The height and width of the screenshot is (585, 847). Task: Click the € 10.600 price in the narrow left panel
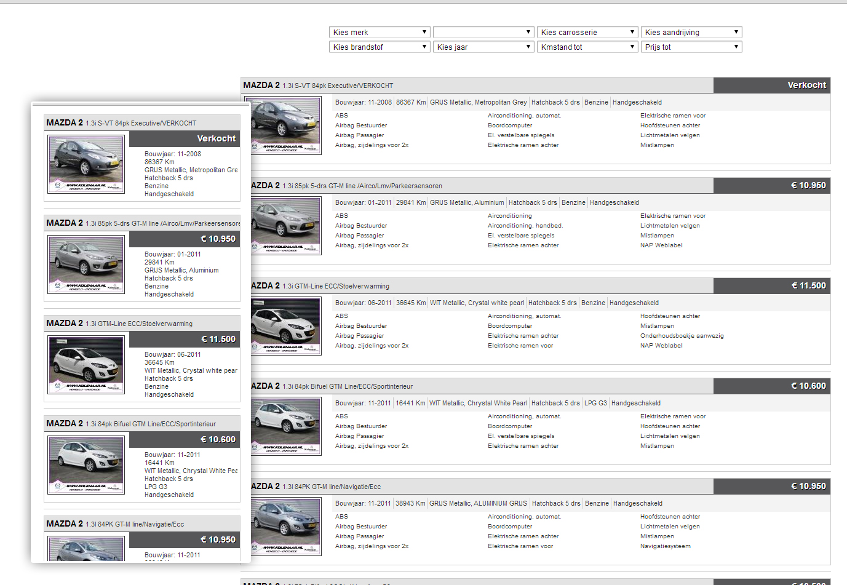[218, 440]
